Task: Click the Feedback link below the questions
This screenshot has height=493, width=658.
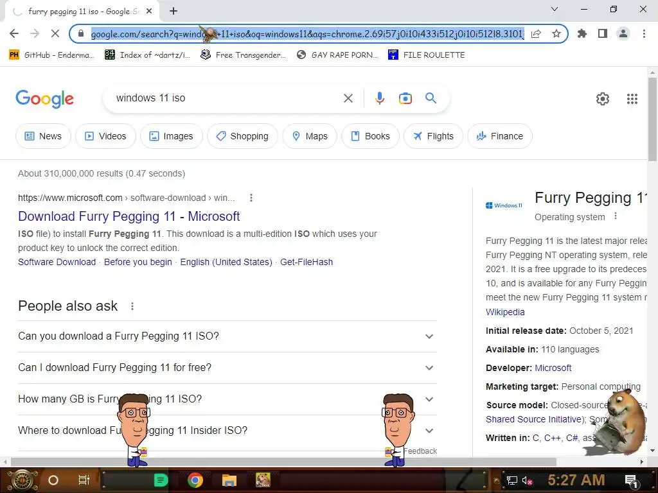Action: click(420, 451)
